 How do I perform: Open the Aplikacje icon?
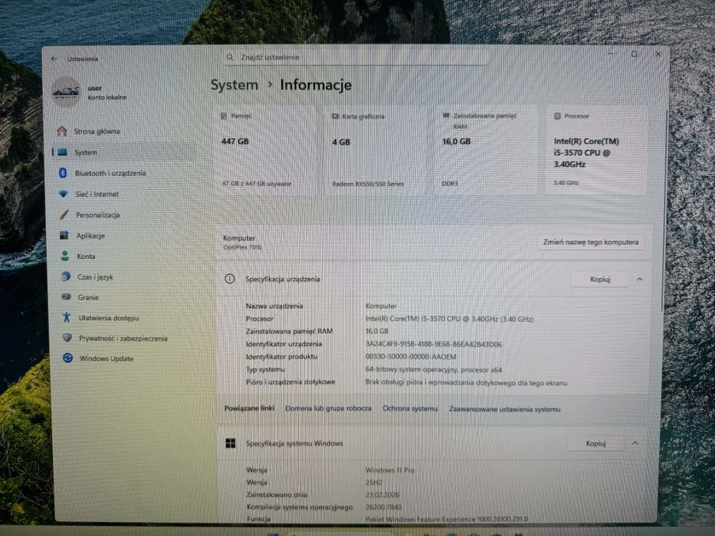(64, 235)
